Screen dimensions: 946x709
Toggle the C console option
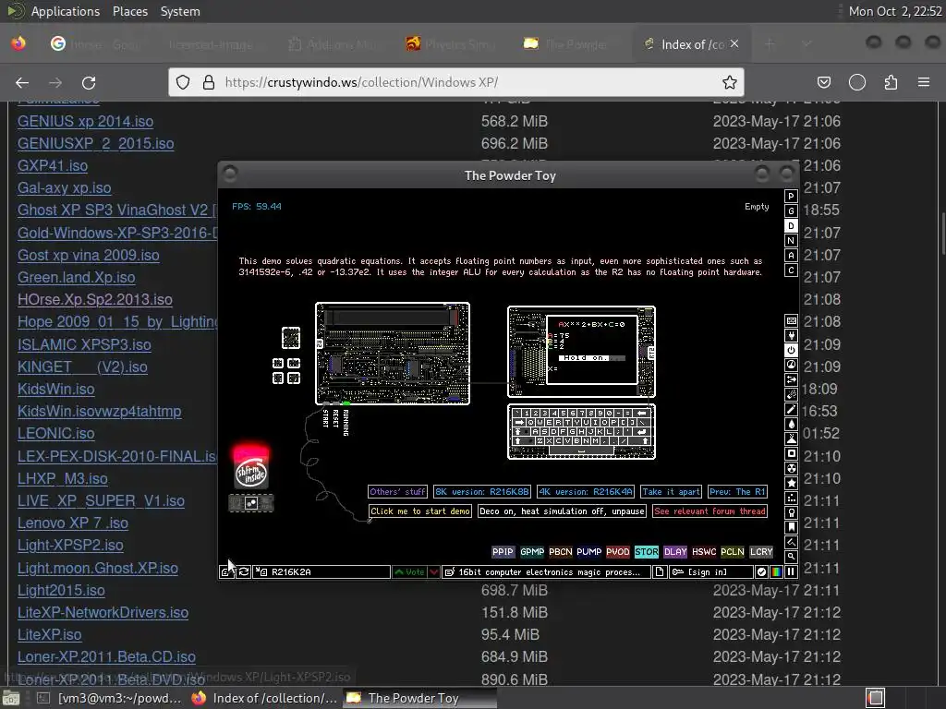pyautogui.click(x=791, y=270)
